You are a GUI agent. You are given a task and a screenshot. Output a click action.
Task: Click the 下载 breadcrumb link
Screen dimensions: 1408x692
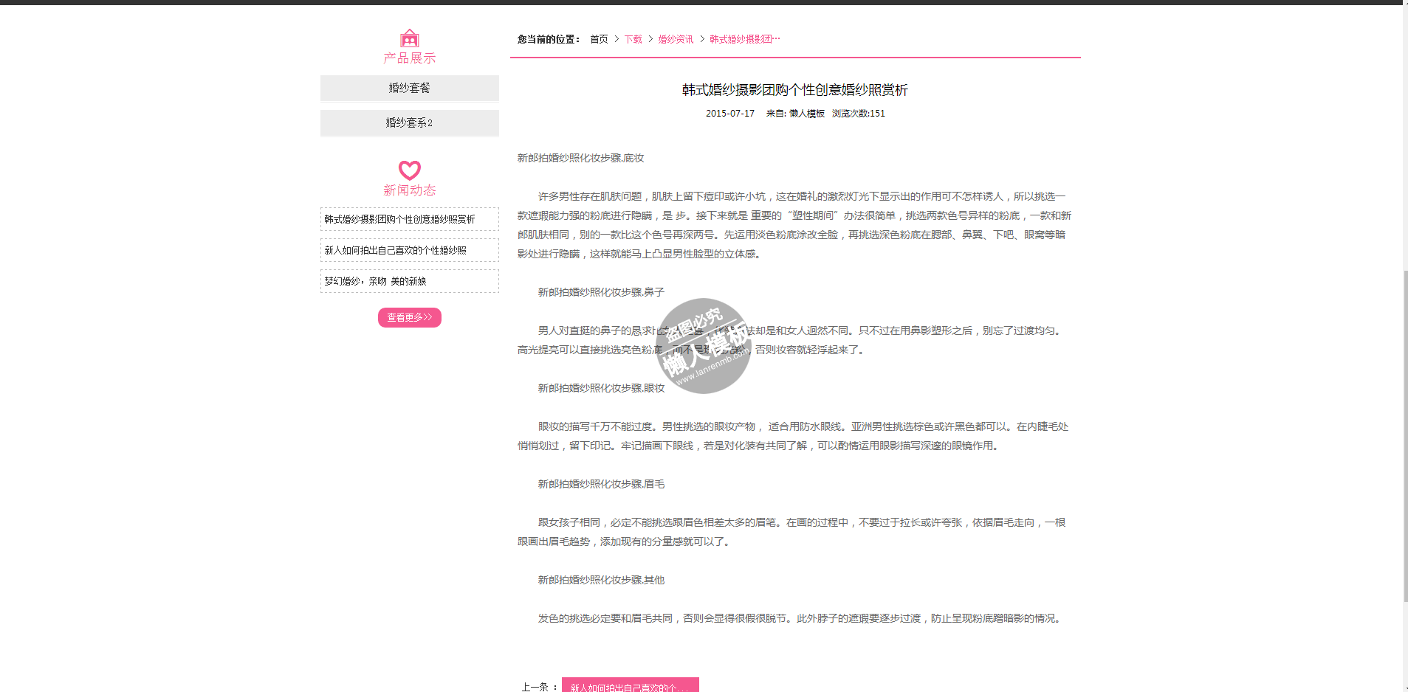(633, 39)
